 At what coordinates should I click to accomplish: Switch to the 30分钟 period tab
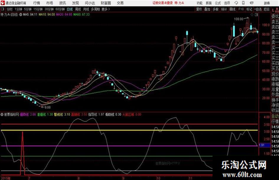[x=49, y=9]
